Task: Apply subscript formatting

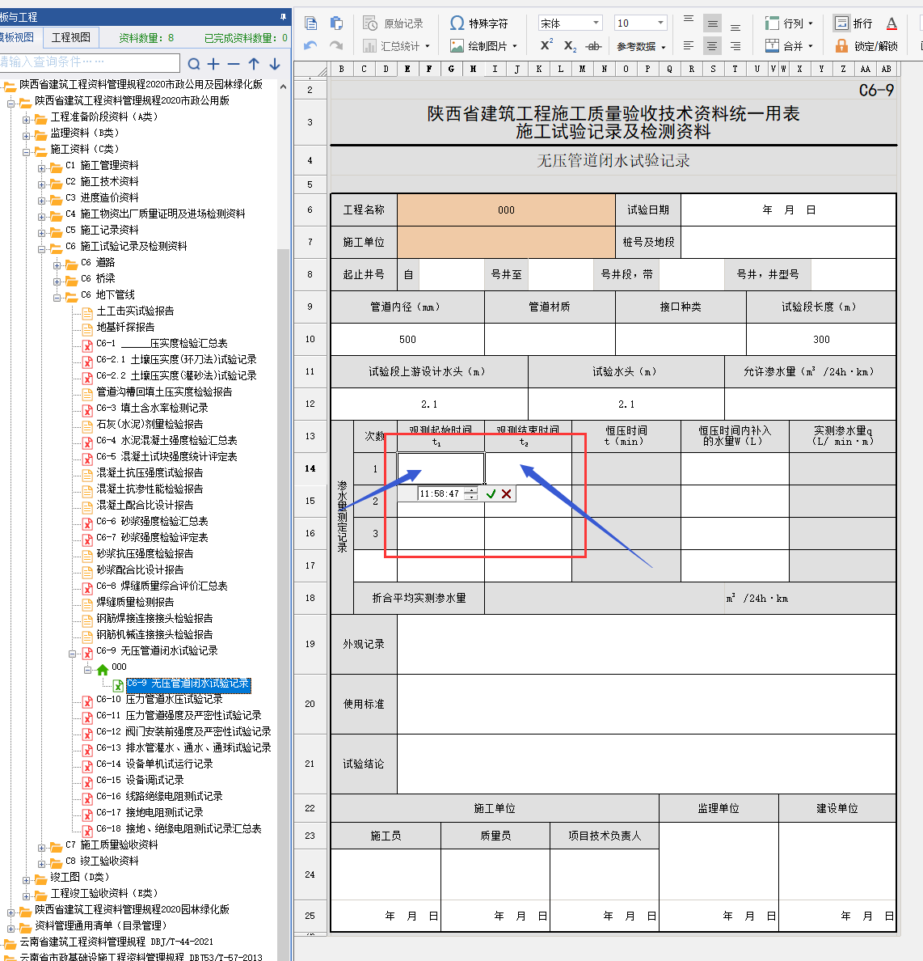Action: click(570, 46)
